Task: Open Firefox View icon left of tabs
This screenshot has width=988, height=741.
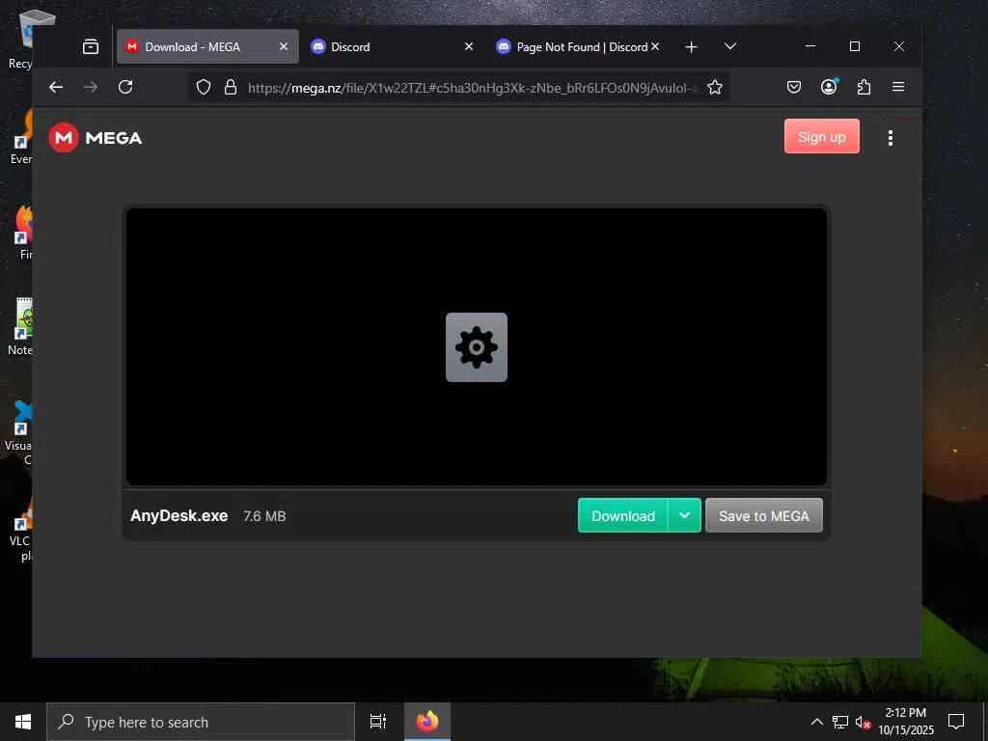Action: tap(91, 46)
